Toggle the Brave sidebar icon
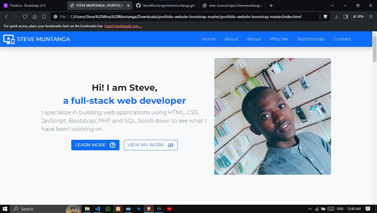The width and height of the screenshot is (377, 213). coord(345,17)
